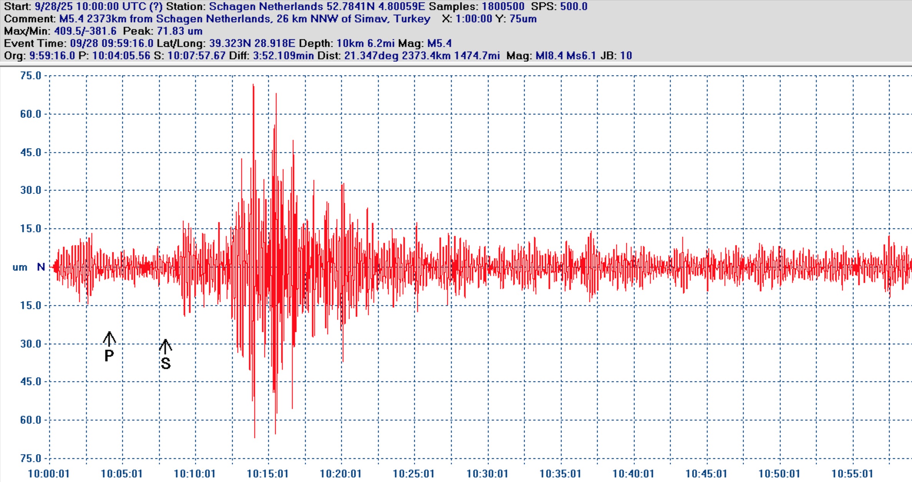Screen dimensions: 912x482
Task: Click the Diff value 3:52.109min
Action: [x=283, y=56]
